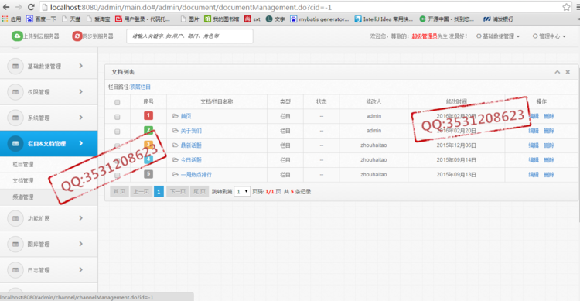
Task: Open the 最新话题 column link
Action: [x=191, y=145]
